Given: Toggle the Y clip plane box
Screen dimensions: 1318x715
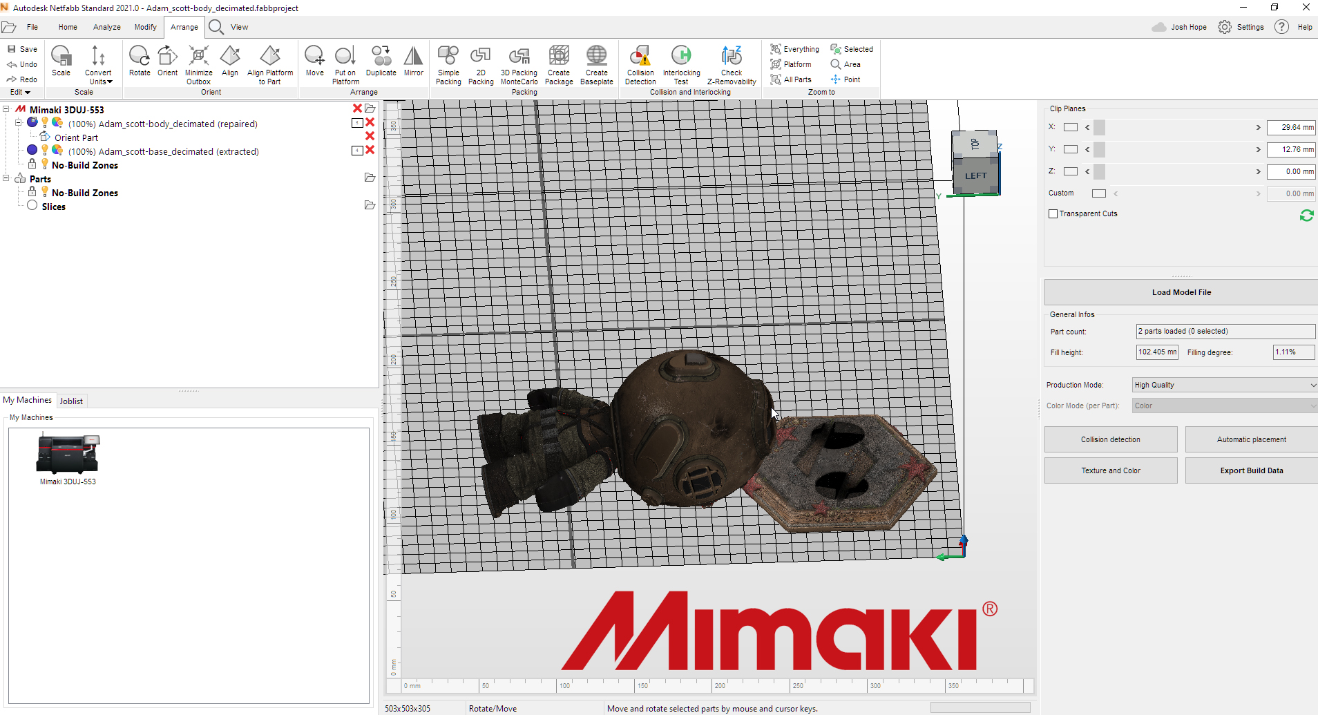Looking at the screenshot, I should [1071, 149].
